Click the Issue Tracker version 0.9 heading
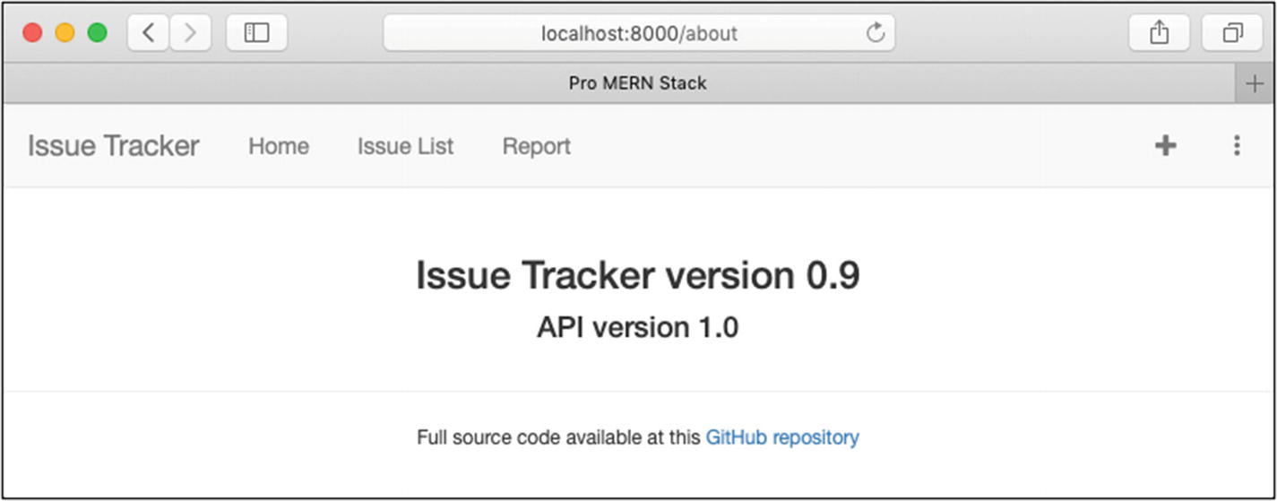Image resolution: width=1277 pixels, height=501 pixels. click(x=637, y=275)
